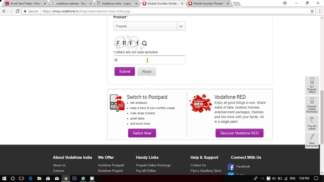This screenshot has height=182, width=324.
Task: Click the ENG language indicator in tray
Action: point(293,178)
